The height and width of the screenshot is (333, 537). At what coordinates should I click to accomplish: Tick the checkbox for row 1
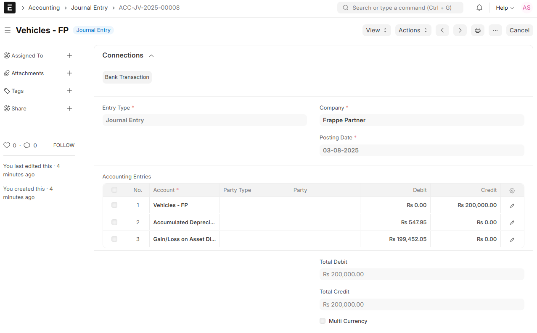pos(114,205)
